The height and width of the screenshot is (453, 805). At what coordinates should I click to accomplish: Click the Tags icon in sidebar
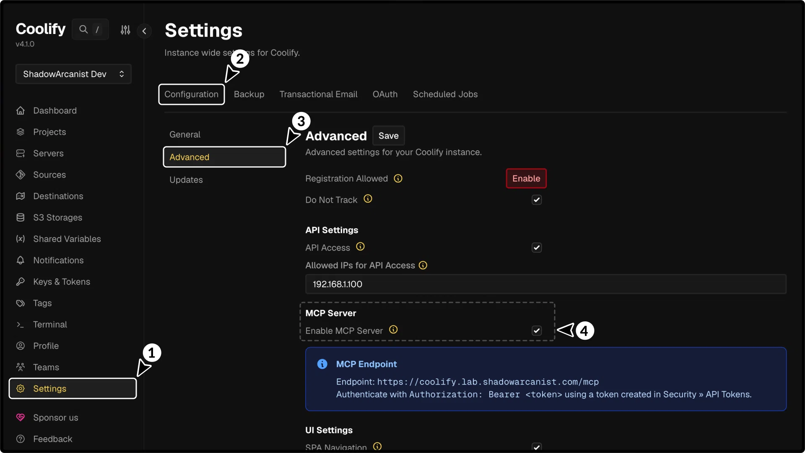click(x=20, y=303)
